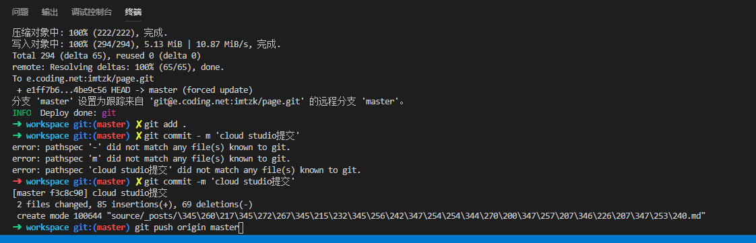Click the green arrow on the 'git add .' line

point(17,125)
